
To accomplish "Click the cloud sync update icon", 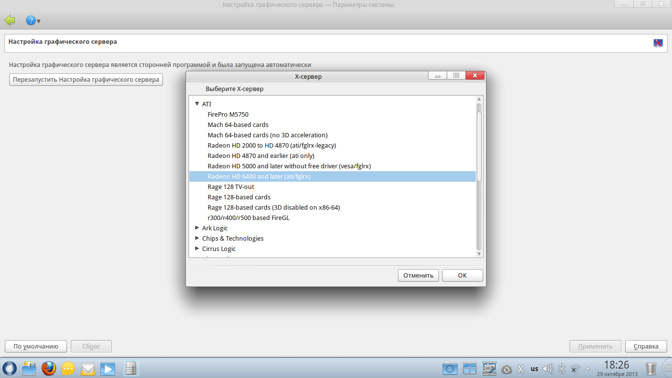I will coord(507,369).
